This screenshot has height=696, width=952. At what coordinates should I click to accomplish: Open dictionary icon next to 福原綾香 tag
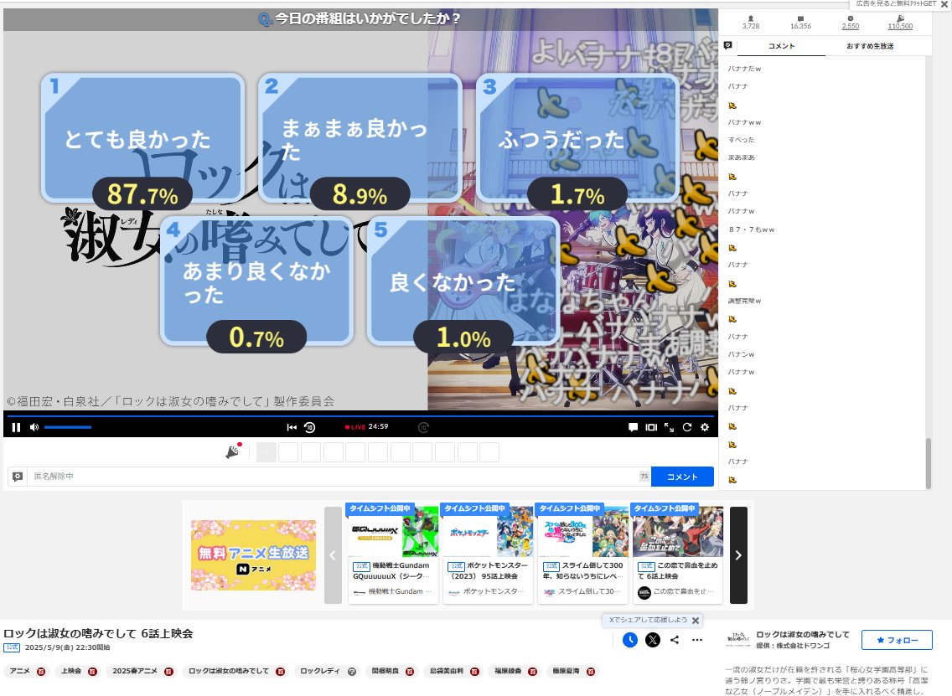coord(532,672)
